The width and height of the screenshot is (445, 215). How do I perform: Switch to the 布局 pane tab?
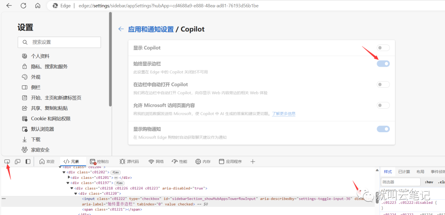420,172
